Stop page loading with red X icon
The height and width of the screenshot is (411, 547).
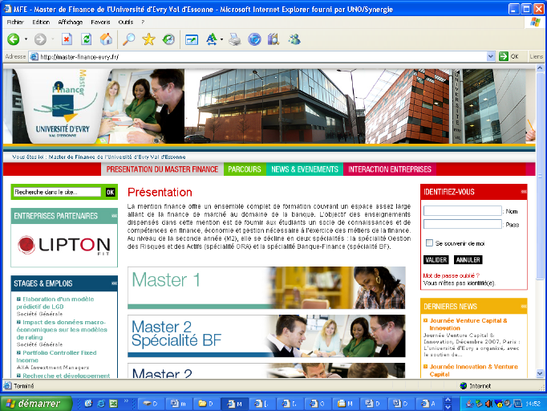67,39
